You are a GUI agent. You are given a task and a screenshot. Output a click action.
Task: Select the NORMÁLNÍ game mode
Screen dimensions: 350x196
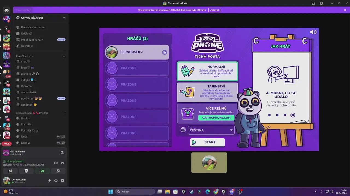(x=207, y=71)
